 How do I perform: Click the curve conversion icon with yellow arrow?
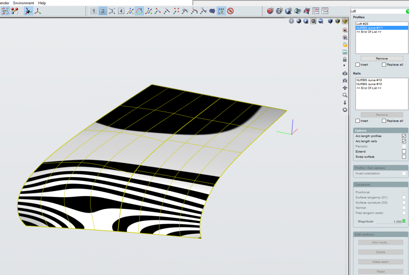[x=5, y=11]
